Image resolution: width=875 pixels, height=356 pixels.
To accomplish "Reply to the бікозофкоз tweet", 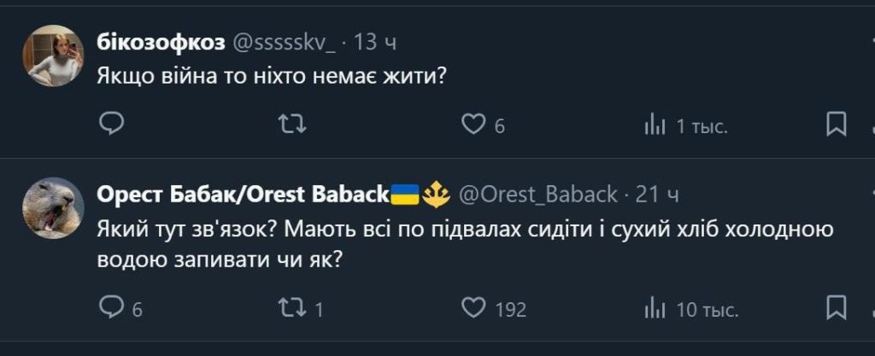I will [x=112, y=125].
